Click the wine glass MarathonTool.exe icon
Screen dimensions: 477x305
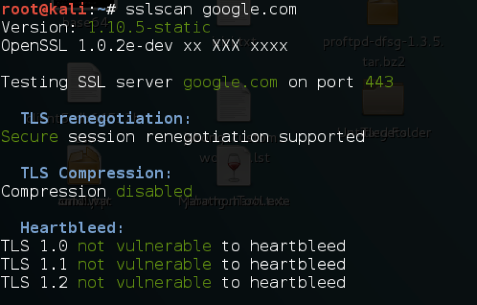[234, 166]
